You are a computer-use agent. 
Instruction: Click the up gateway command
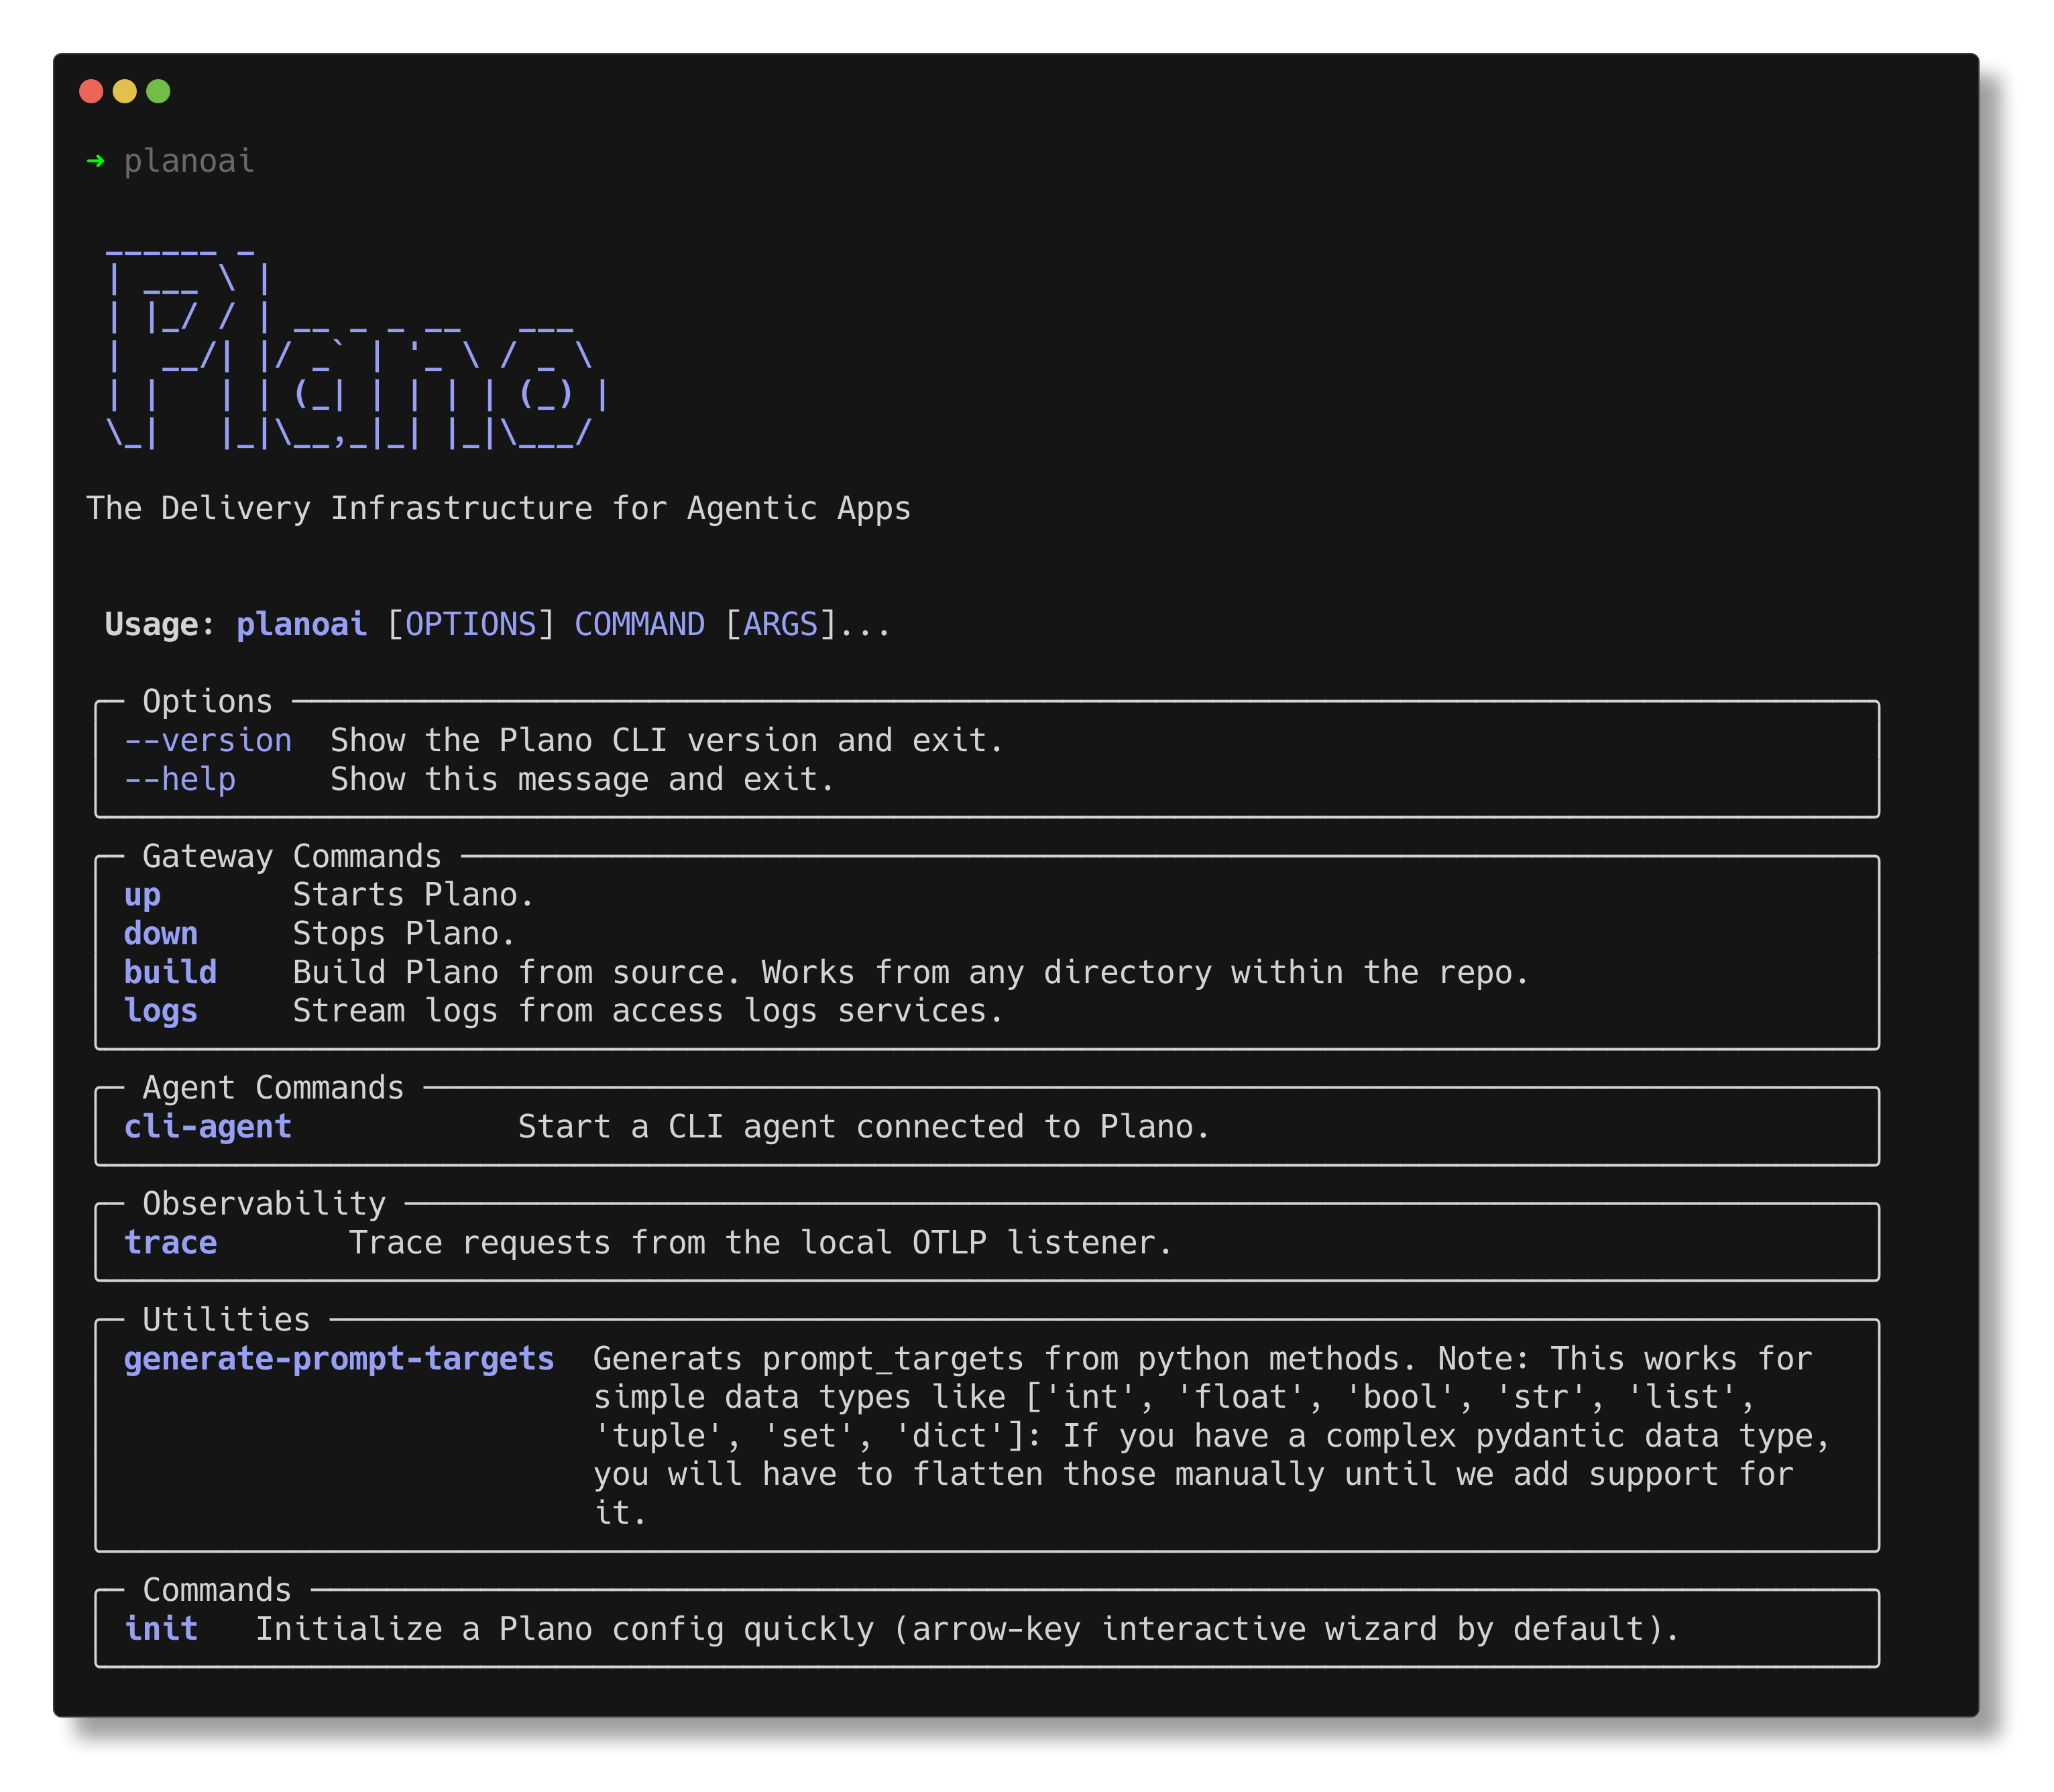click(142, 895)
